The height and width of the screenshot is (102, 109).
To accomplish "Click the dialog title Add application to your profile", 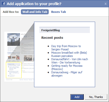I will tap(34, 4).
